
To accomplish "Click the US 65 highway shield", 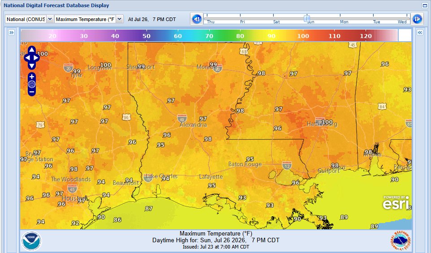I will [x=244, y=51].
